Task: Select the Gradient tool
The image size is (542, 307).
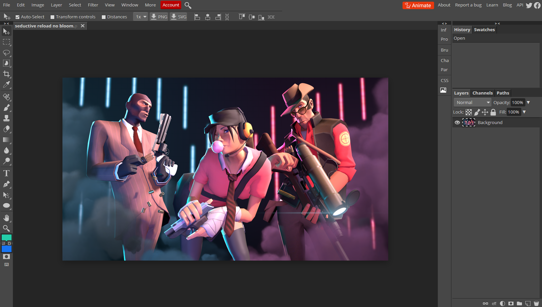Action: pos(6,140)
